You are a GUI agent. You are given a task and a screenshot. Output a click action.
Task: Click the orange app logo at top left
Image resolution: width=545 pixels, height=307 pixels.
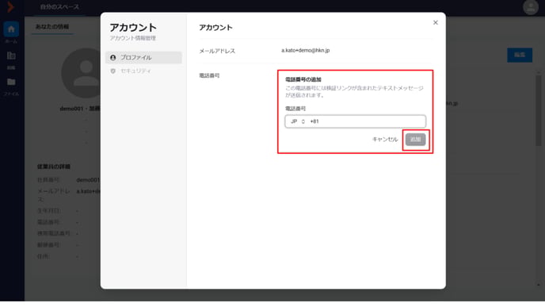tap(10, 6)
